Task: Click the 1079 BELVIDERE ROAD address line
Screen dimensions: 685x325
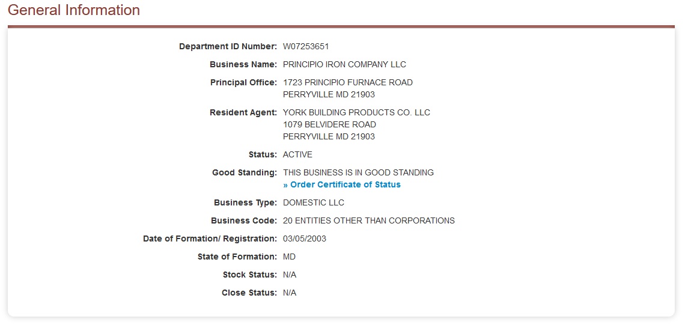Action: tap(329, 124)
